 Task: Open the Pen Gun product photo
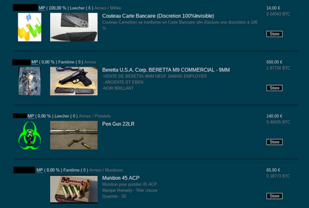(74, 135)
